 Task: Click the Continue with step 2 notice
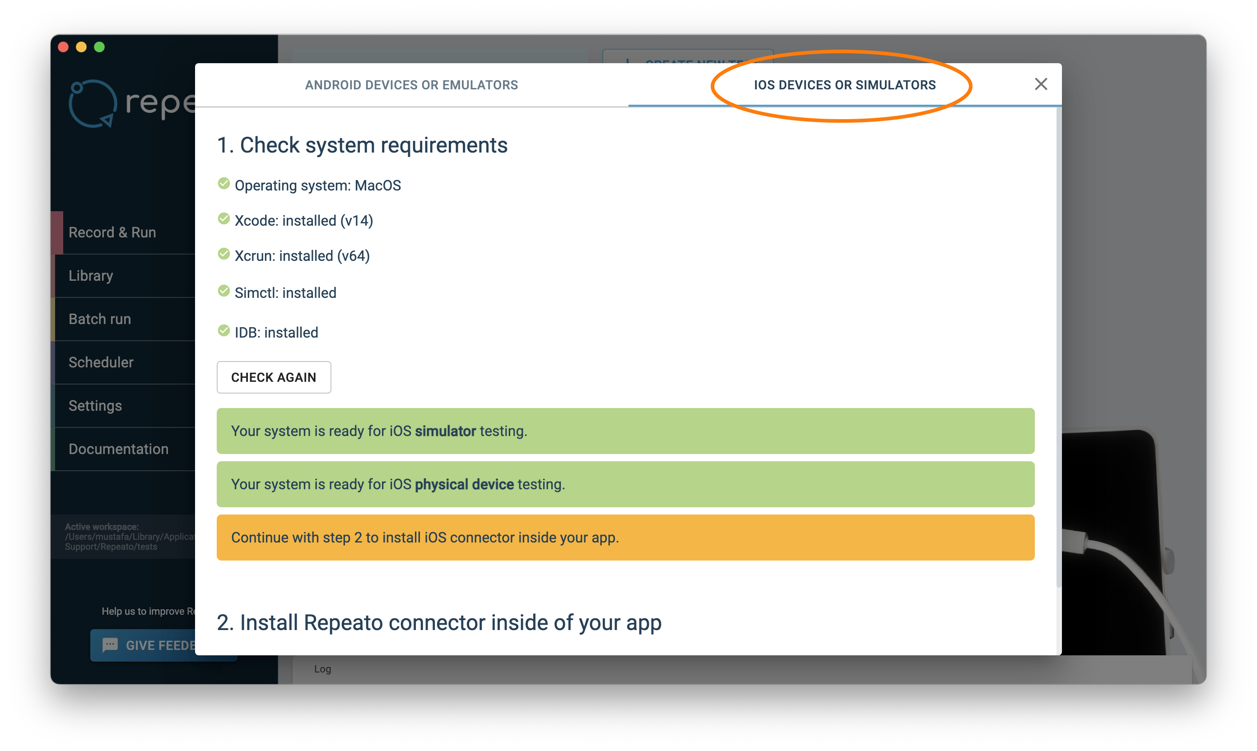[625, 538]
